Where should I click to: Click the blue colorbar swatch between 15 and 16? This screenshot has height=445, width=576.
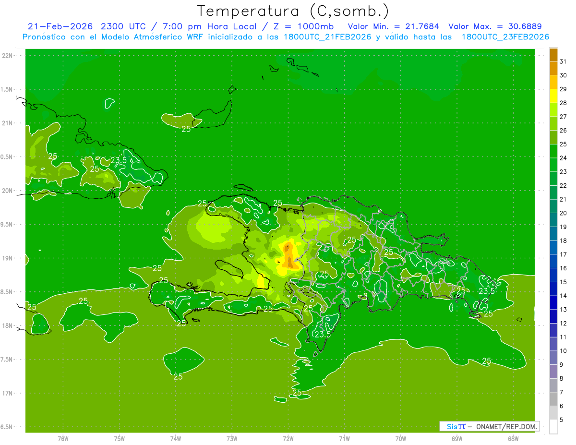click(553, 275)
